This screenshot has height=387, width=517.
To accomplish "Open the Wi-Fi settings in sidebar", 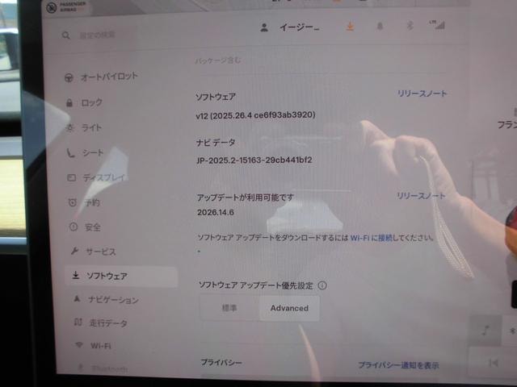I will 93,346.
